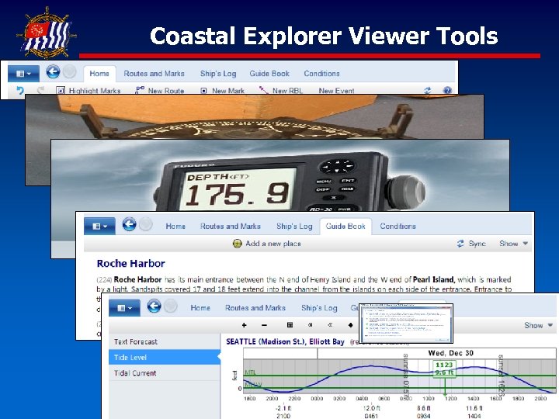This screenshot has width=559, height=419.
Task: Click SEATTLE (Madison St.), Elliott Bay title
Action: click(285, 341)
